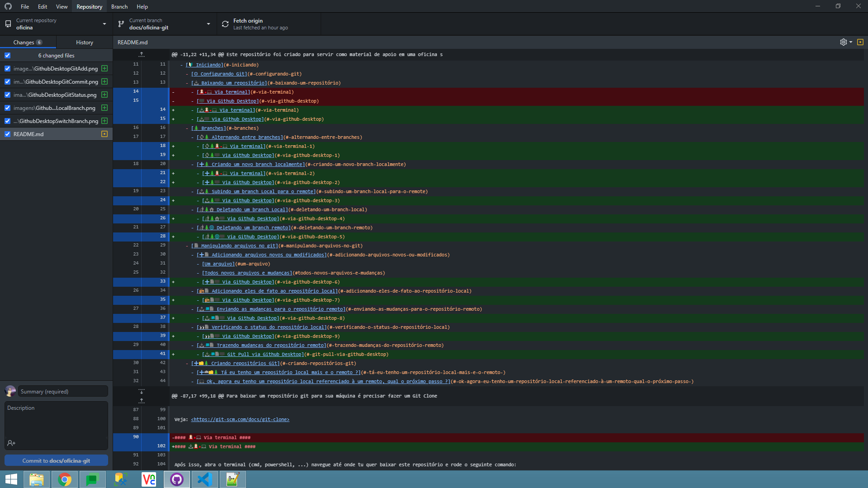This screenshot has height=488, width=868.
Task: Click the current repository icon
Action: (x=8, y=24)
